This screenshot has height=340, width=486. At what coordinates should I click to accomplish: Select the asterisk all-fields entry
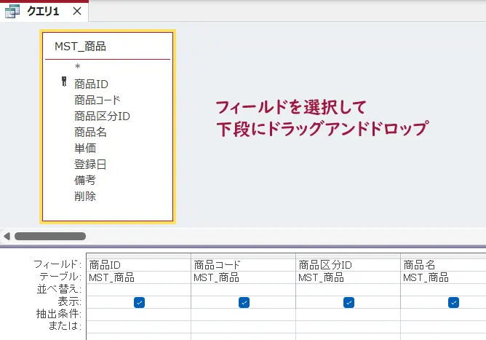coord(77,68)
